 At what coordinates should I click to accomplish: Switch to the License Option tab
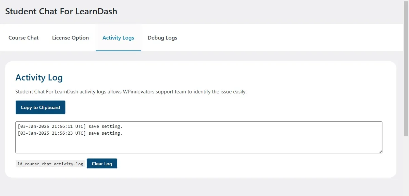pyautogui.click(x=70, y=38)
